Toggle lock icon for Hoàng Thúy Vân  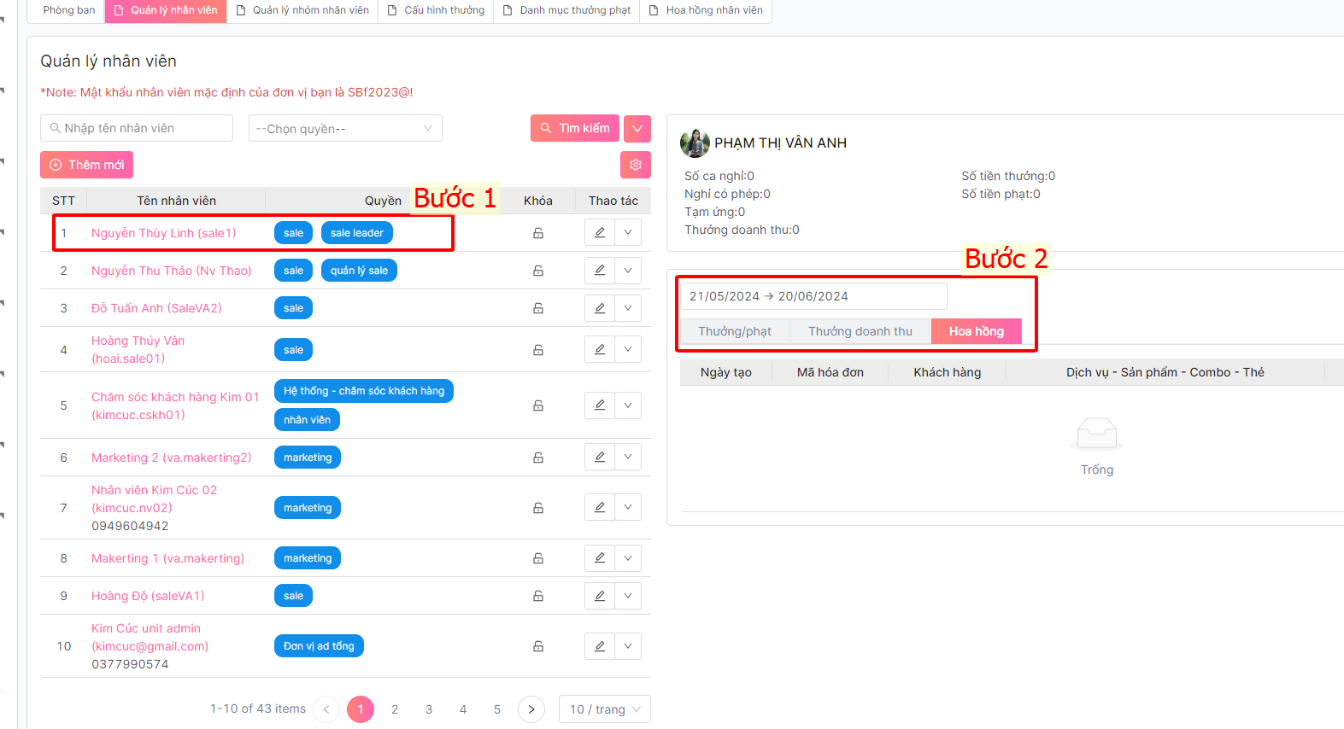(538, 350)
